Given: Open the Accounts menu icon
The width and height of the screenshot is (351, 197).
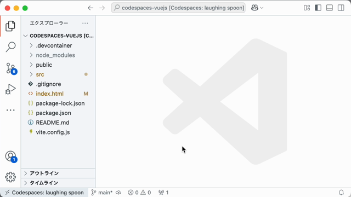Looking at the screenshot, I should tap(10, 157).
